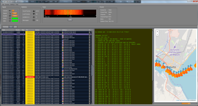Click the SYNC indicator icon
Screen dimensions: 198x106
tap(10, 18)
